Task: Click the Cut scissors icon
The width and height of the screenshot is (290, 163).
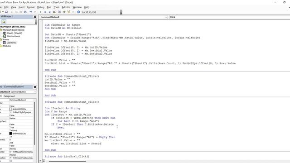Action: 12,12
